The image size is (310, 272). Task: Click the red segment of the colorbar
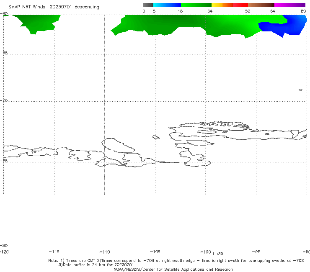(240, 5)
